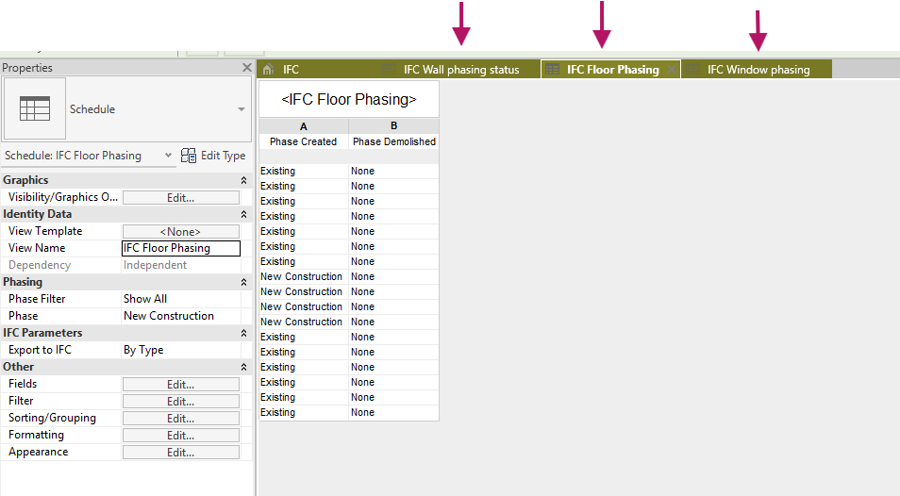This screenshot has height=496, width=900.
Task: Click the home icon on the IFC tab
Action: pos(268,70)
